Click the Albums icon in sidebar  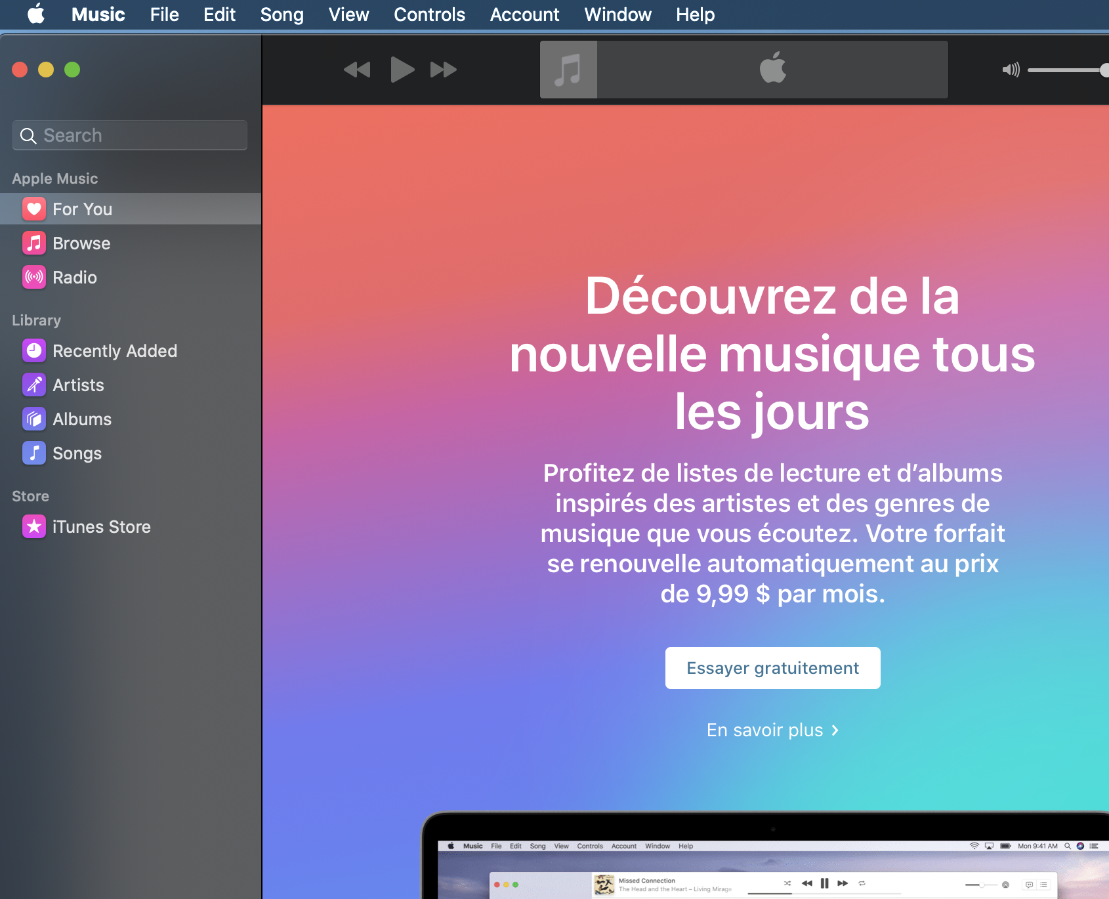point(34,419)
